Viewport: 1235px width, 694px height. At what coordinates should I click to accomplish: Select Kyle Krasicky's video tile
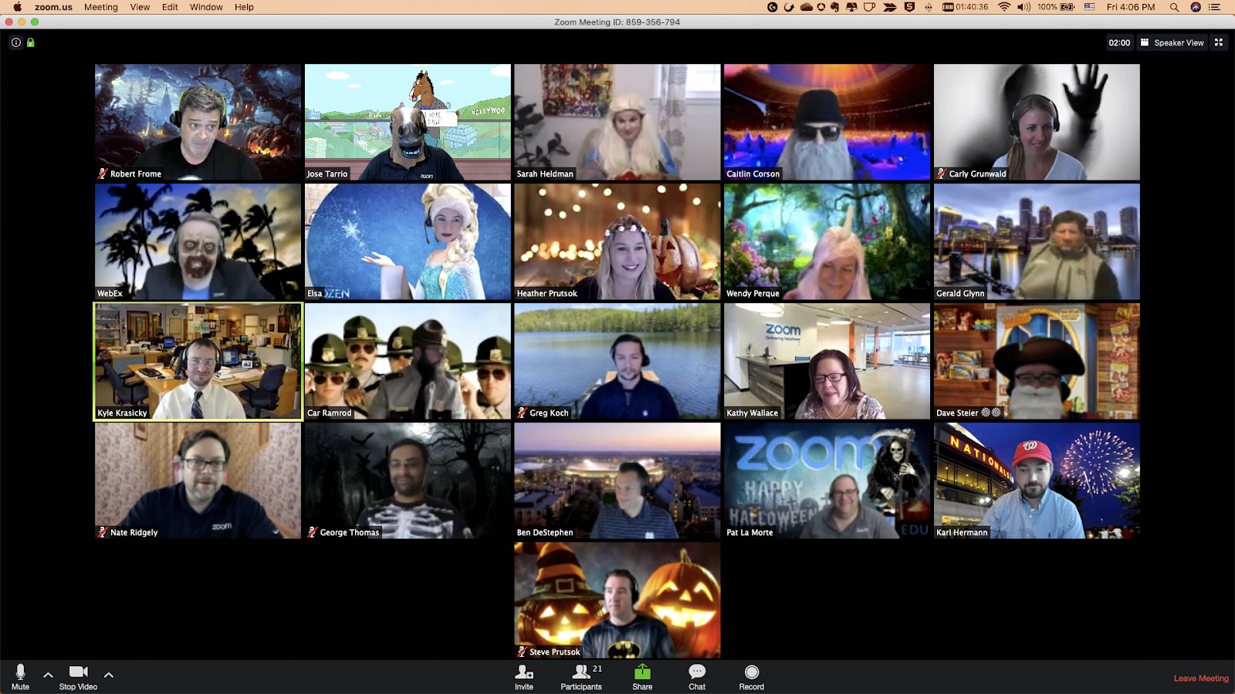point(198,361)
